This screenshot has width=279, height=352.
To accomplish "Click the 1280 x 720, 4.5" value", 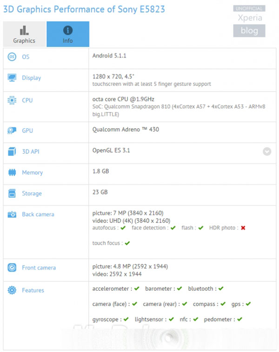I will 113,77.
